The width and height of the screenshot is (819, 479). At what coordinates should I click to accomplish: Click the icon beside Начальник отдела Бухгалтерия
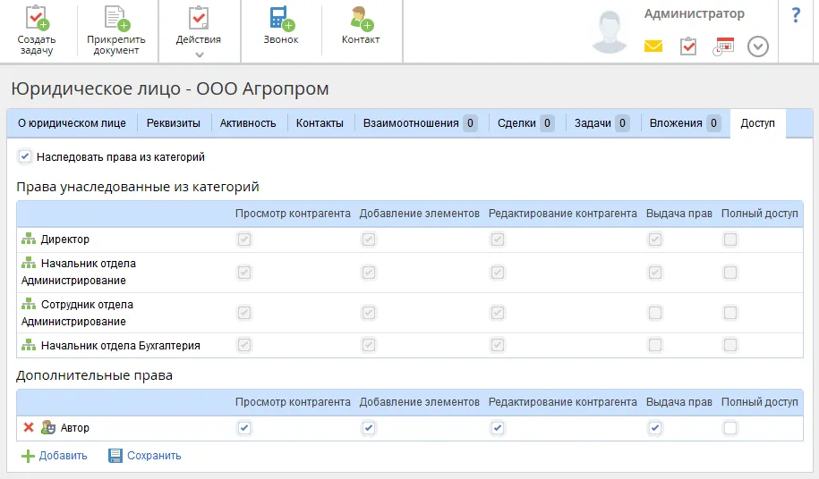click(x=29, y=345)
